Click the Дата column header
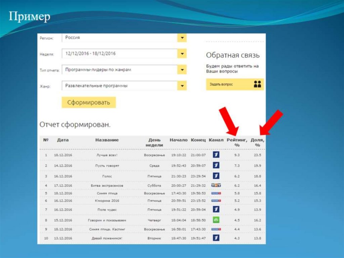 [x=63, y=140]
